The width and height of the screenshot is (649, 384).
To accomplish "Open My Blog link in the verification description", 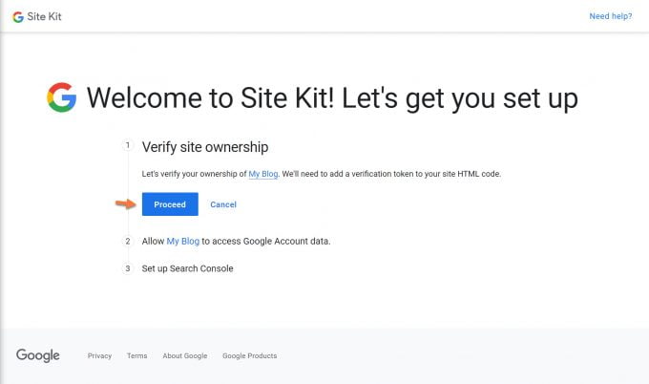I will click(x=262, y=174).
